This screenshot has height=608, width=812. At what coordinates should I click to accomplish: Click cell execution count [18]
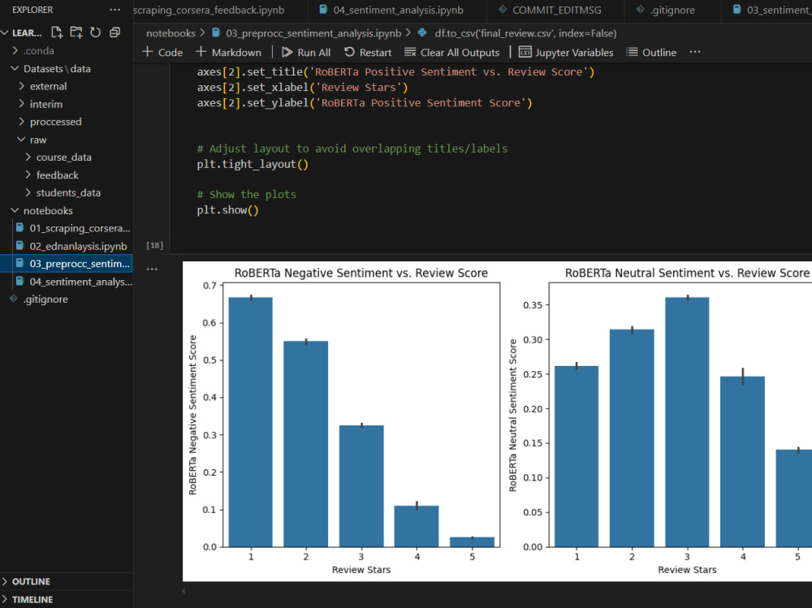(154, 245)
